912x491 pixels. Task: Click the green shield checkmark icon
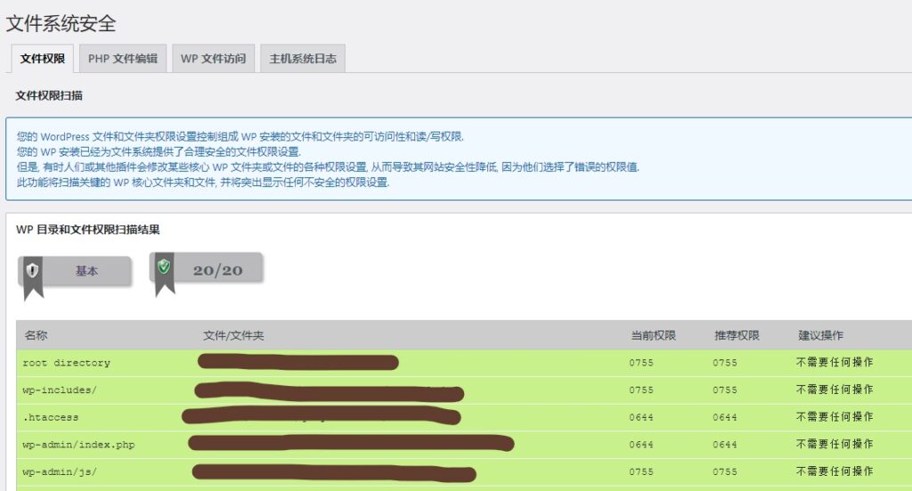pos(164,266)
